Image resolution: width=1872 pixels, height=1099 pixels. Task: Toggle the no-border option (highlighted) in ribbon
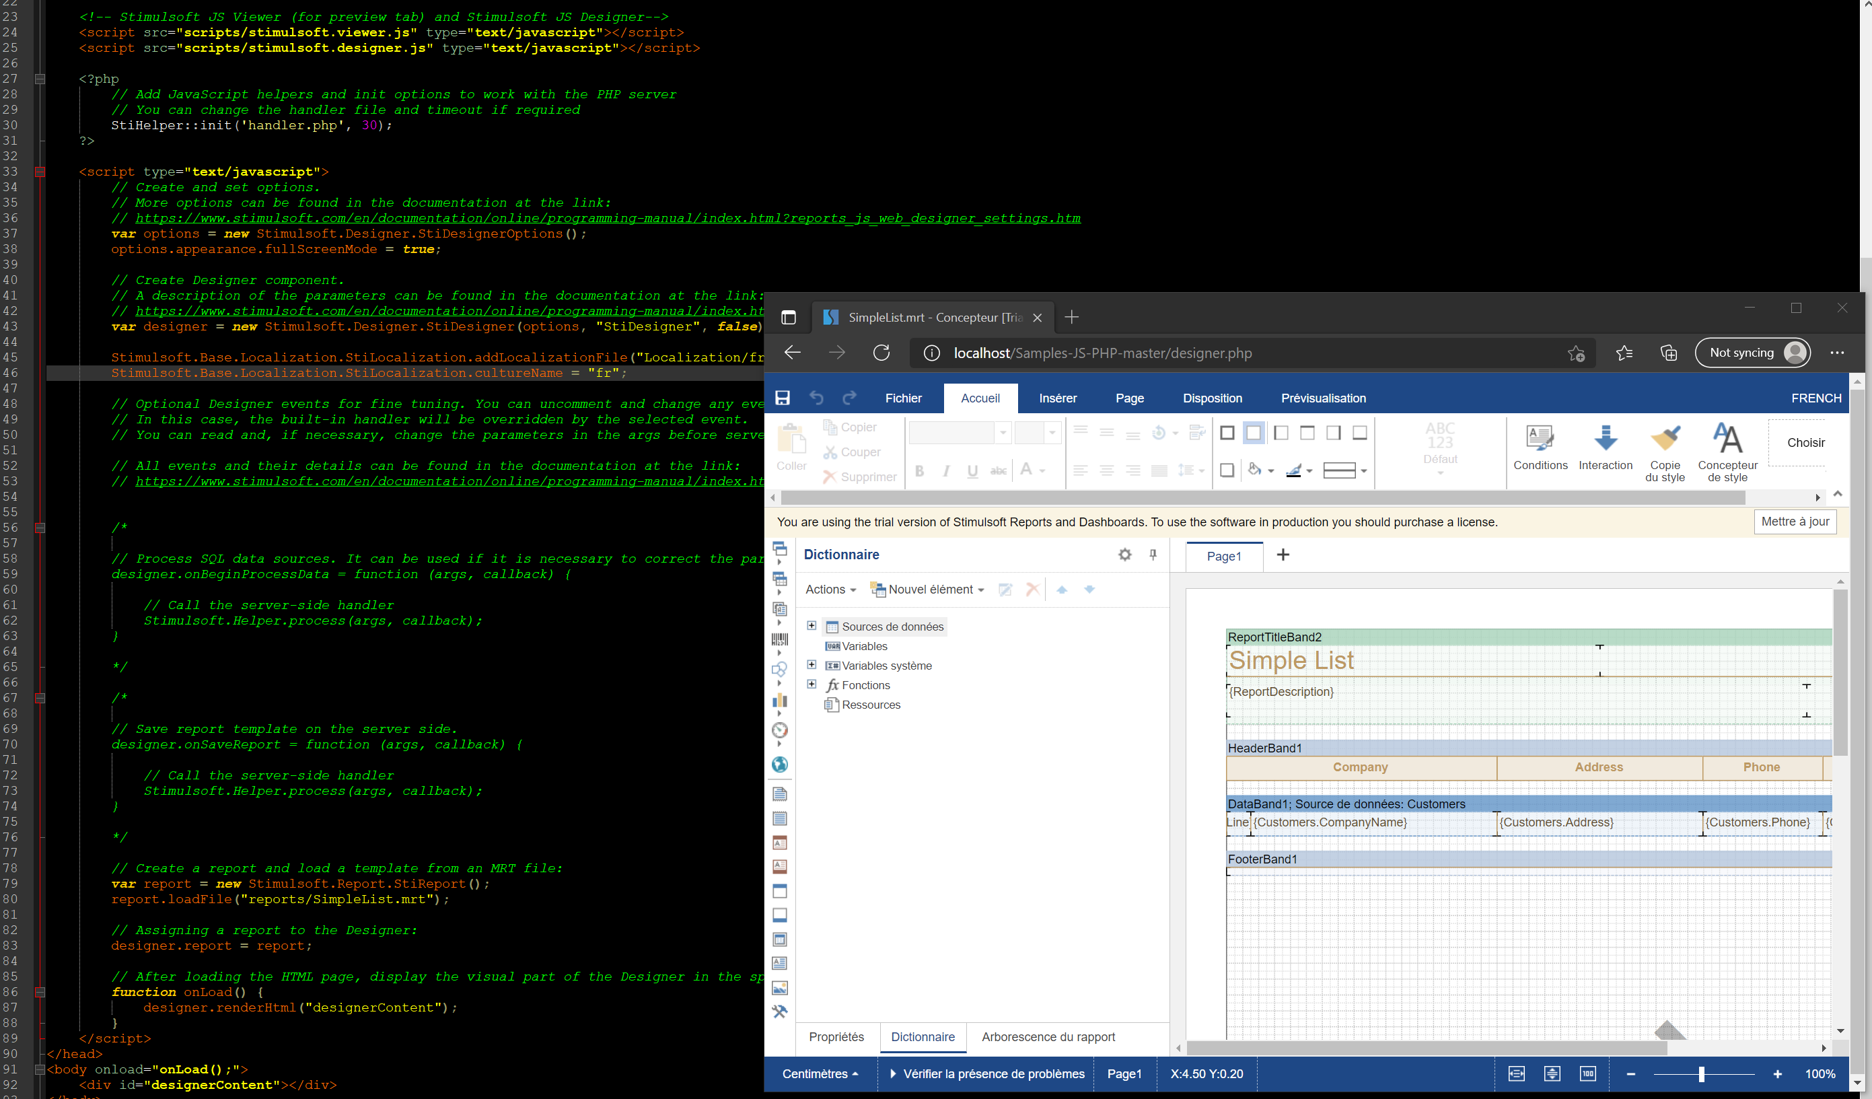pos(1254,433)
